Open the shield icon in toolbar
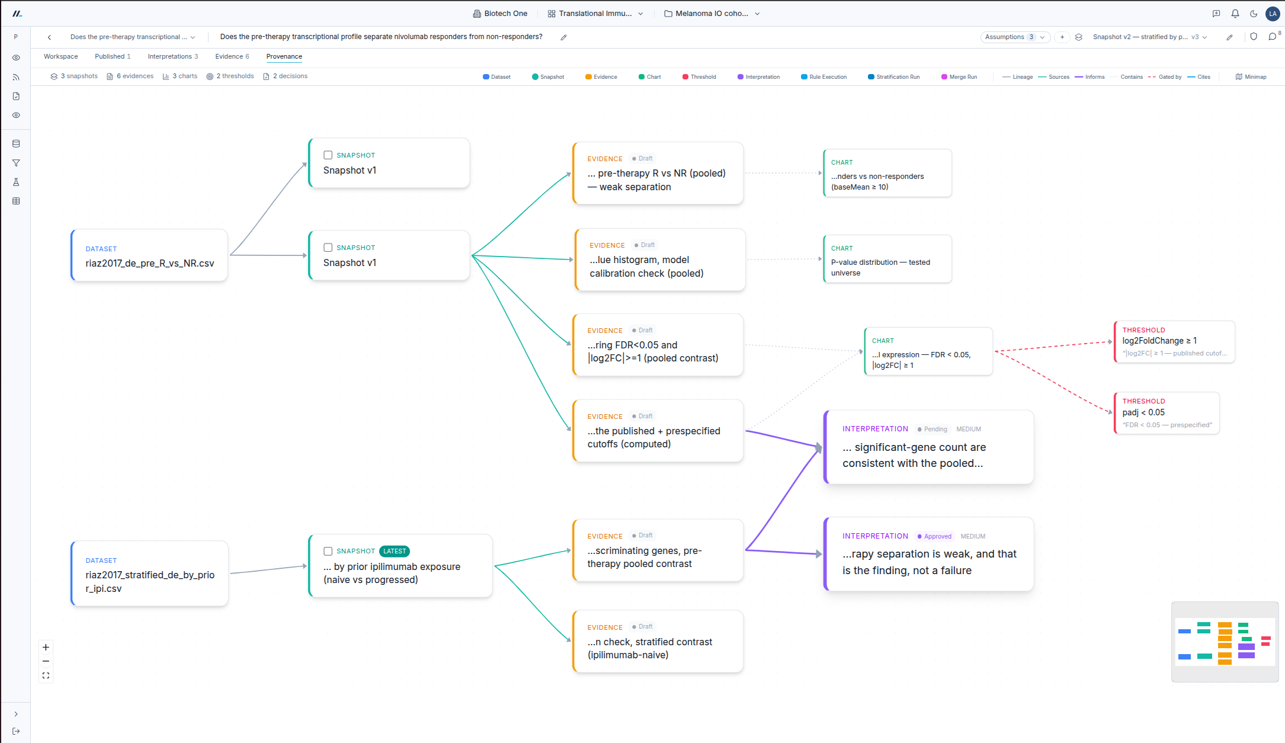 pyautogui.click(x=1254, y=37)
